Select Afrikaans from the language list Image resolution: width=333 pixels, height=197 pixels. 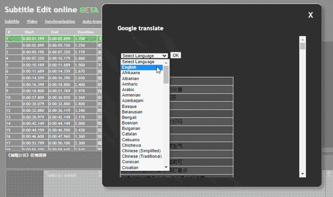click(142, 73)
